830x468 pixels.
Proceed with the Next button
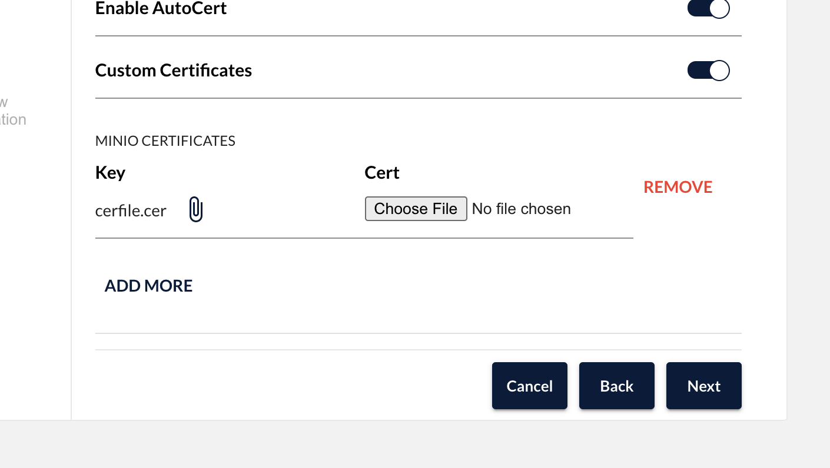pyautogui.click(x=704, y=386)
